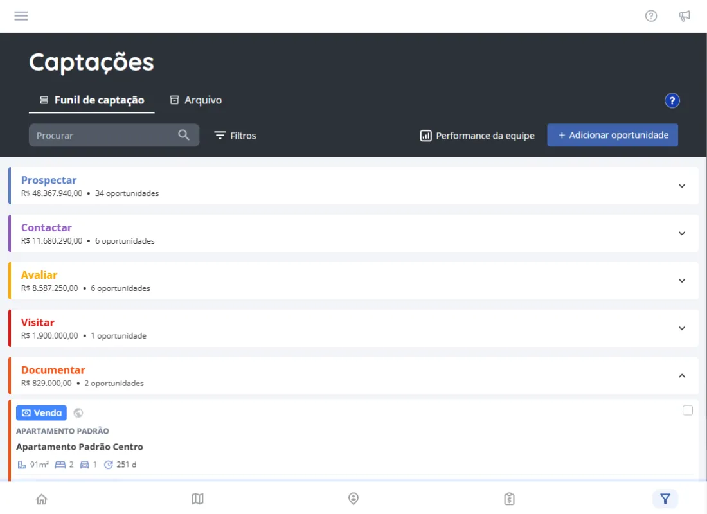Image resolution: width=707 pixels, height=514 pixels.
Task: Click the 1 oportunidade count
Action: (119, 335)
